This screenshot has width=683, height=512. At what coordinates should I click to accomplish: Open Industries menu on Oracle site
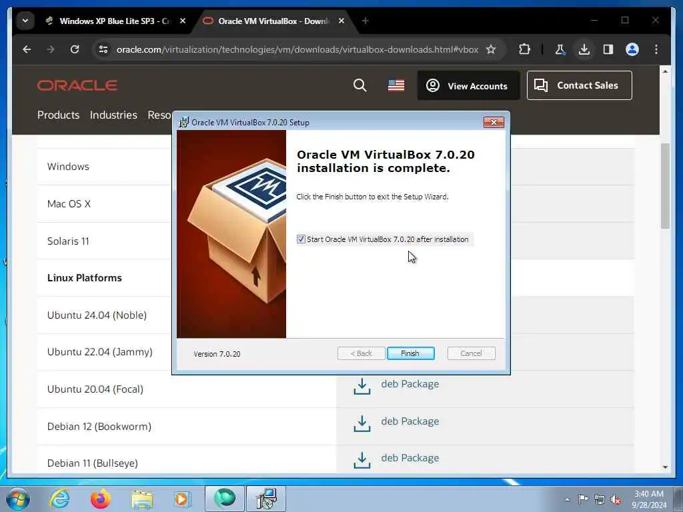click(113, 115)
